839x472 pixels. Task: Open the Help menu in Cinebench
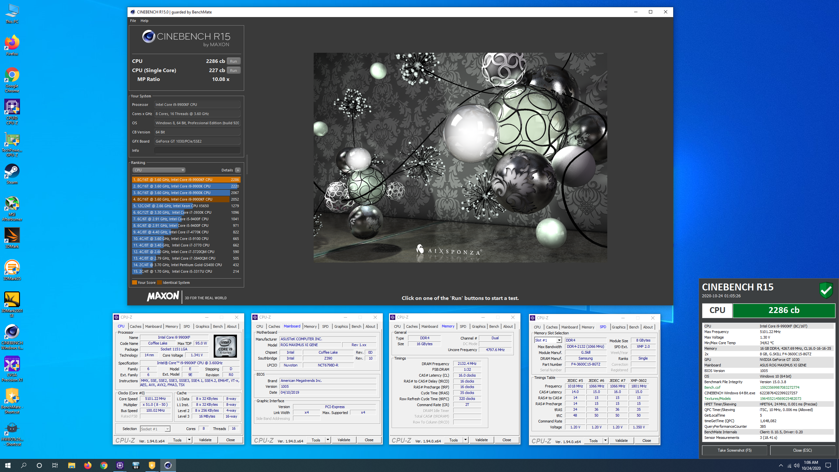coord(145,21)
